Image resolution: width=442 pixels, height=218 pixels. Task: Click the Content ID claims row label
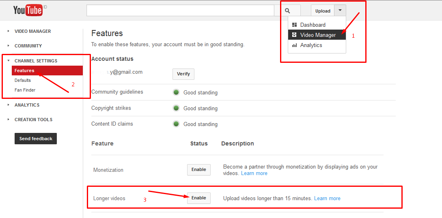pos(112,124)
